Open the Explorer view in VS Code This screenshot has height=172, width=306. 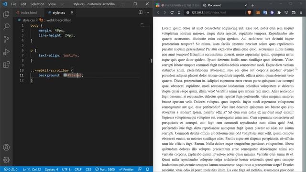pos(6,14)
